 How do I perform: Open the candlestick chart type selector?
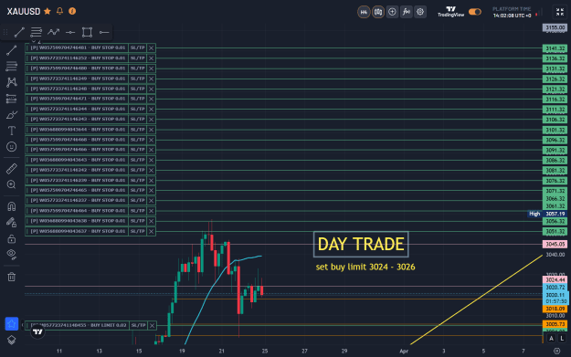pos(378,12)
